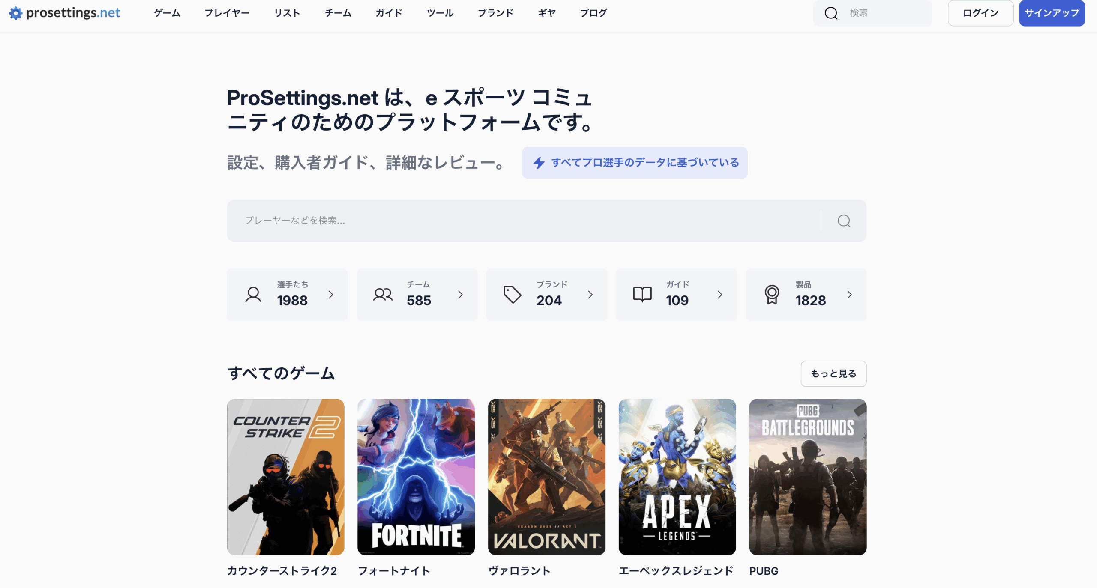Click the lightning bolt icon in the blue badge

pyautogui.click(x=539, y=163)
